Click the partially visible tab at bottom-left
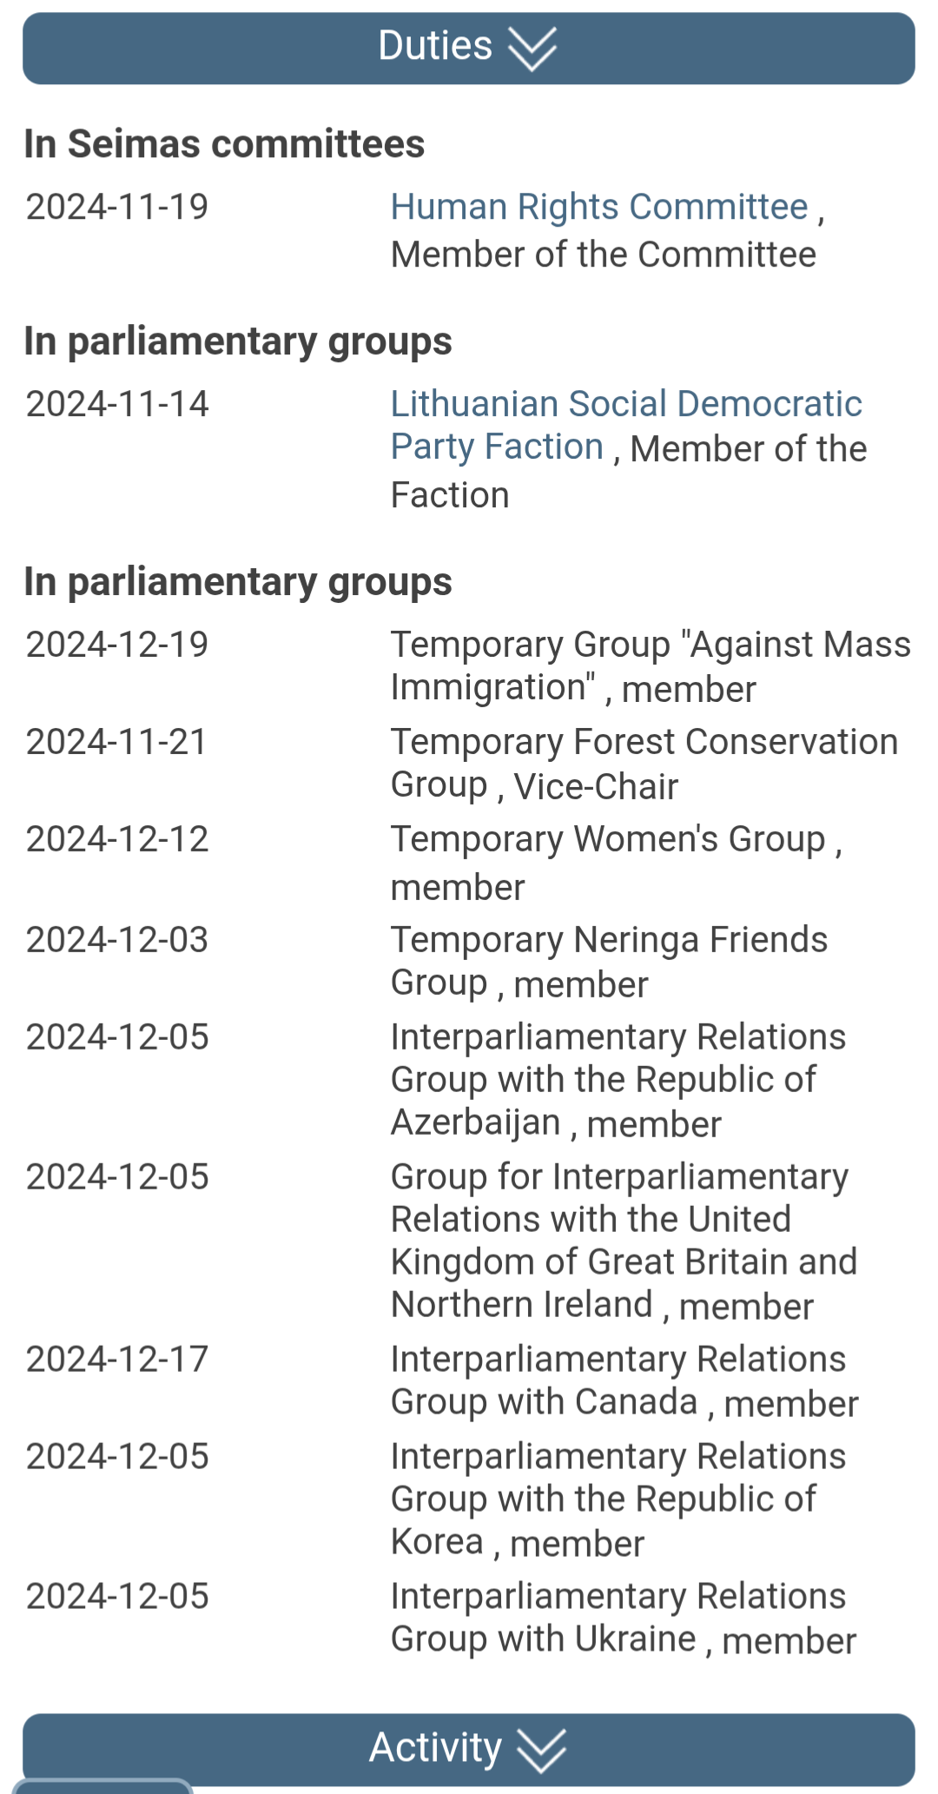The height and width of the screenshot is (1794, 938). [x=102, y=1785]
